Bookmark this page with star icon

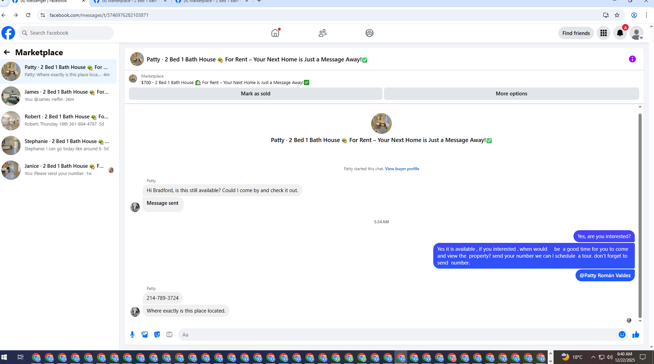[617, 15]
